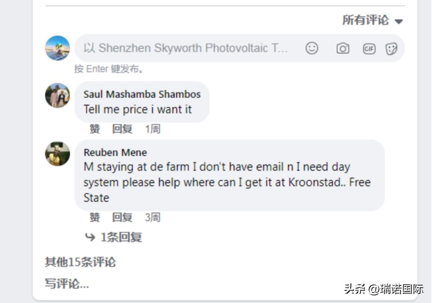Open the page profile avatar beside comment box
Image resolution: width=432 pixels, height=303 pixels.
pos(58,48)
